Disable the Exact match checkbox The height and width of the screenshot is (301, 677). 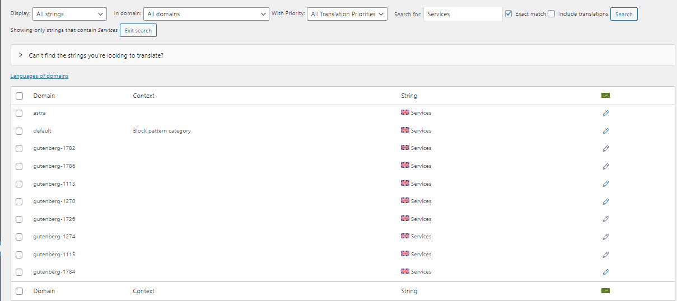coord(508,14)
